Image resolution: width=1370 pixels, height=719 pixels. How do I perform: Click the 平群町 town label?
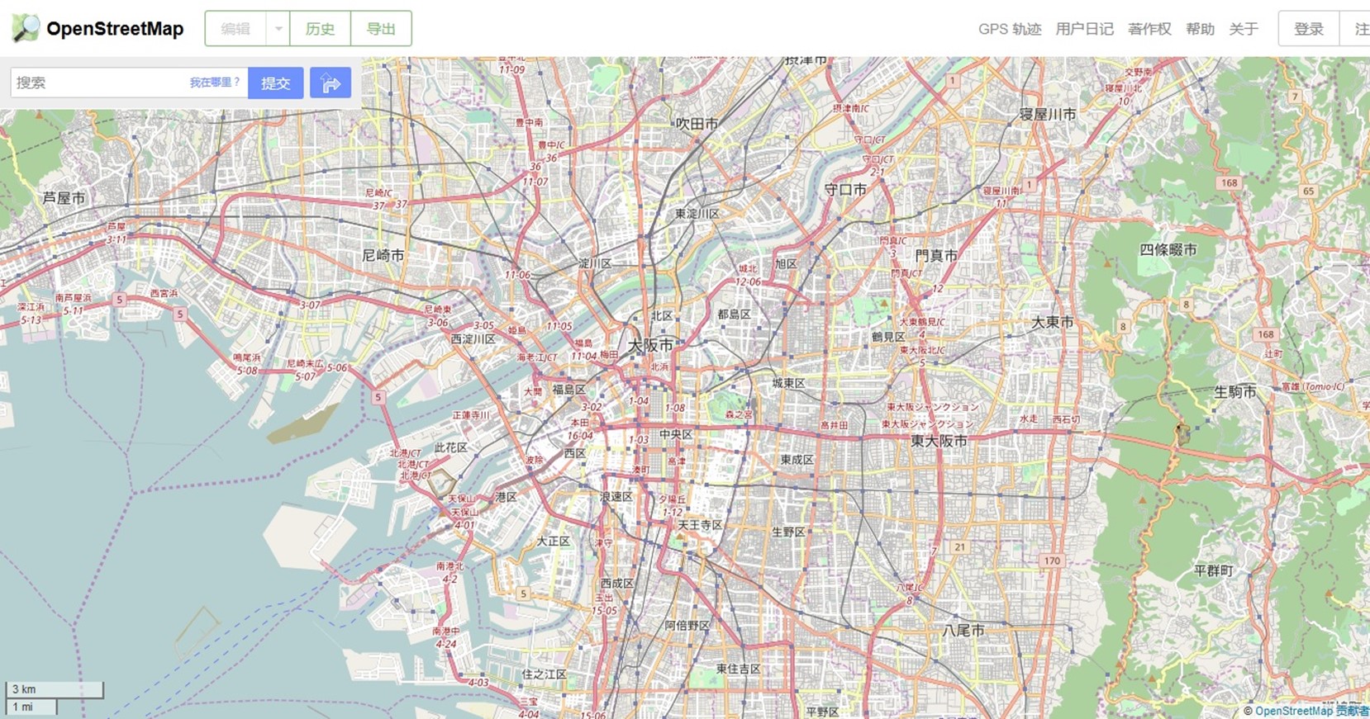[x=1214, y=570]
